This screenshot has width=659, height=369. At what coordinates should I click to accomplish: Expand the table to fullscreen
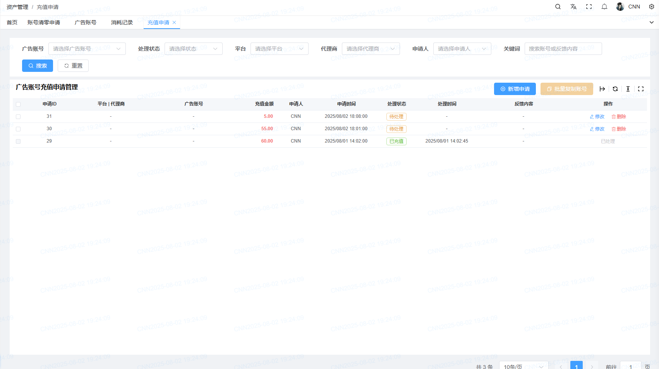coord(641,89)
